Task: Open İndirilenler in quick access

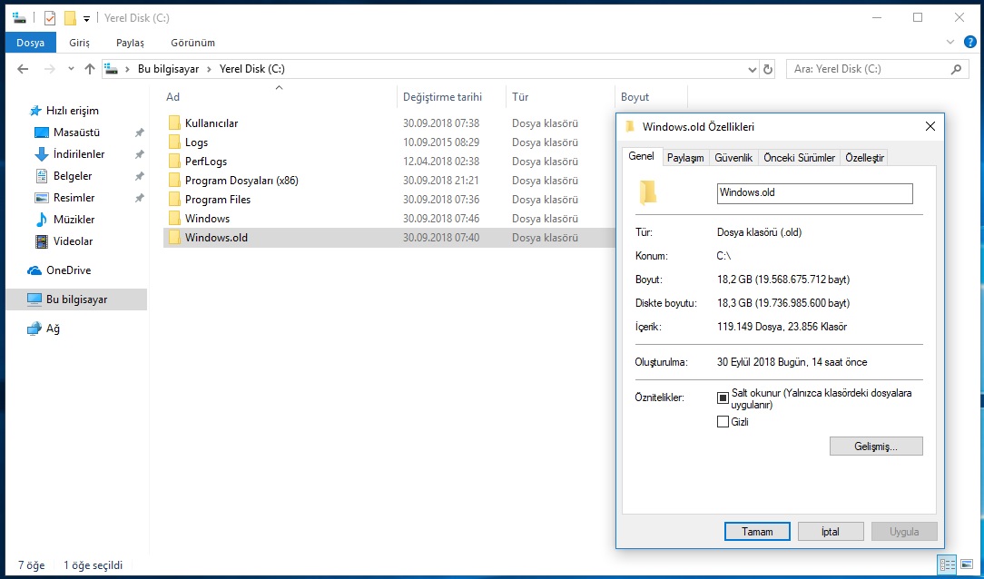Action: pyautogui.click(x=78, y=154)
